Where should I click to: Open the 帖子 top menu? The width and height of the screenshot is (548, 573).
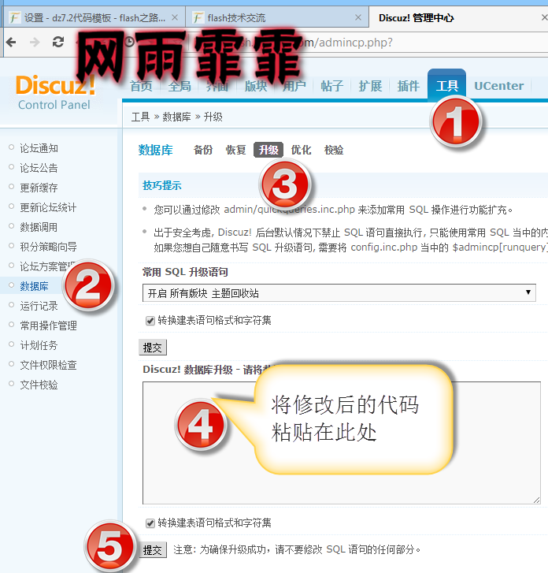pyautogui.click(x=331, y=86)
